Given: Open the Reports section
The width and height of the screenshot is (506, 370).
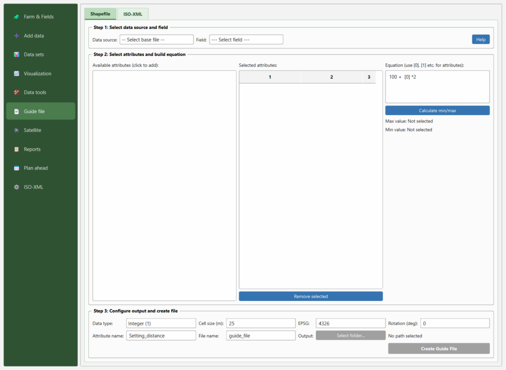Looking at the screenshot, I should tap(41, 149).
